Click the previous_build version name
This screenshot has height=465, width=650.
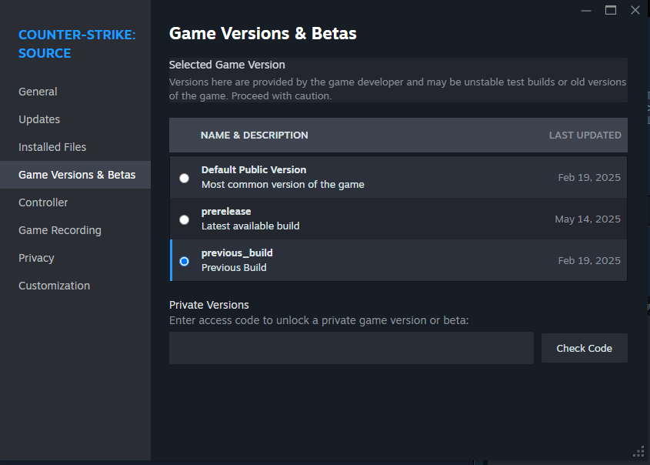click(237, 253)
